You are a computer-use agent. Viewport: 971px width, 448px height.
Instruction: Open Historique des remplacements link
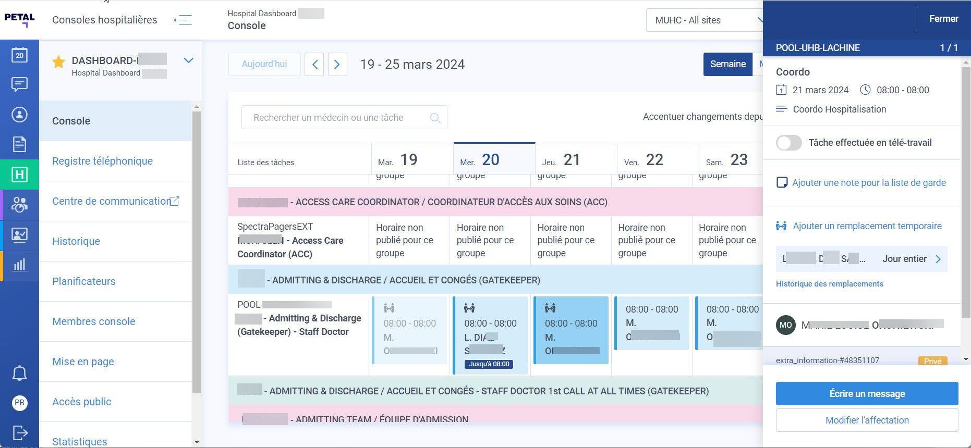click(x=829, y=284)
